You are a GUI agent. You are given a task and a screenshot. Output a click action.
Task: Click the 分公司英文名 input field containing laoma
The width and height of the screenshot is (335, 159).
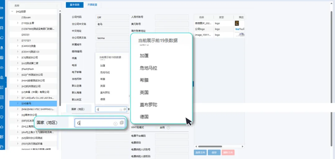112,38
